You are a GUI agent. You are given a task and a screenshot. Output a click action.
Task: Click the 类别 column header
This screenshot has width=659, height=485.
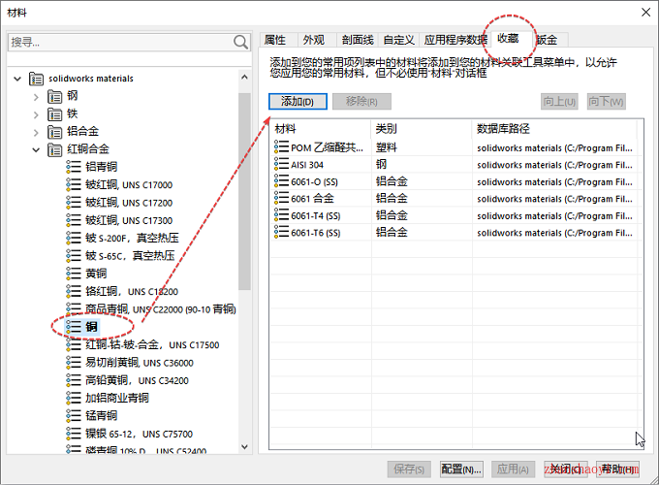pyautogui.click(x=422, y=129)
